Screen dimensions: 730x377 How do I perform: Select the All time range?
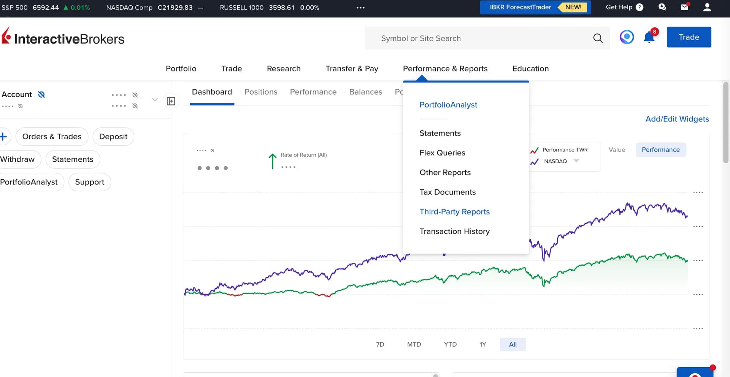click(x=513, y=344)
